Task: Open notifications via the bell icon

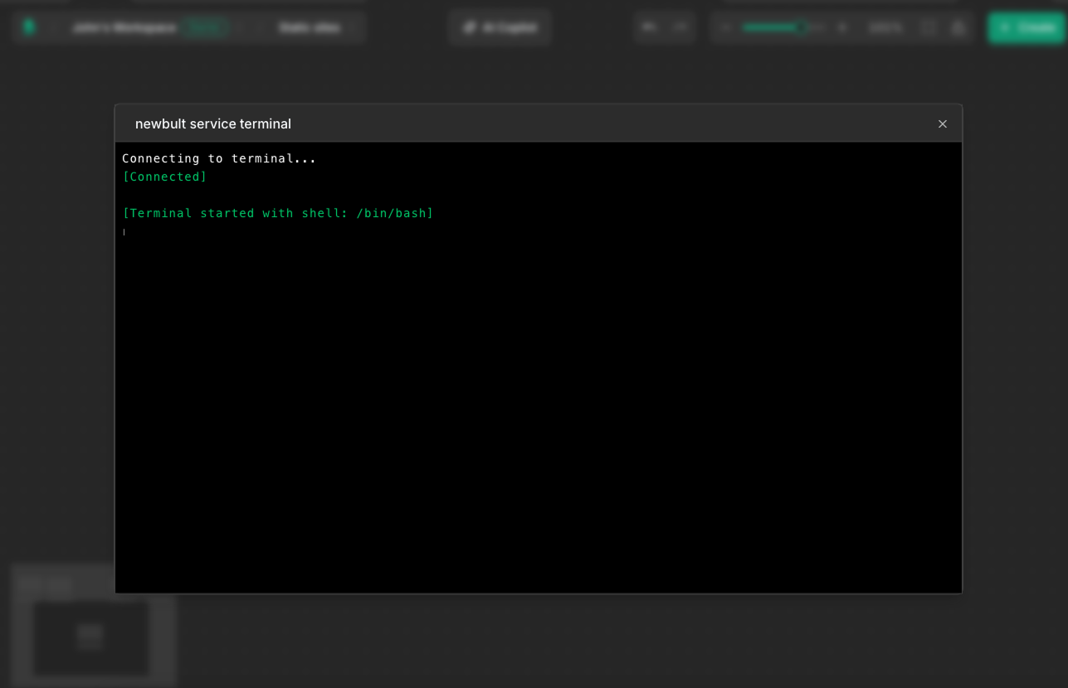Action: (x=957, y=27)
